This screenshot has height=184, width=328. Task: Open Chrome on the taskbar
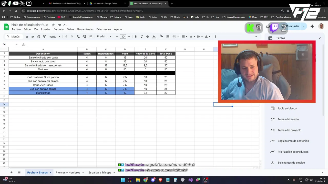tap(145, 180)
